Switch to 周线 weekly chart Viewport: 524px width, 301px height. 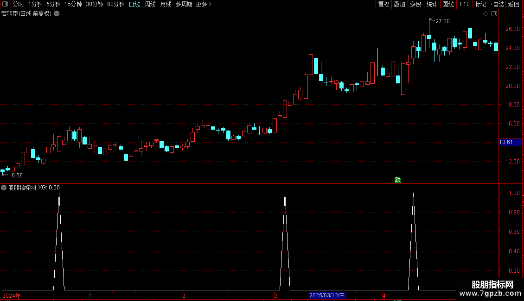[150, 4]
